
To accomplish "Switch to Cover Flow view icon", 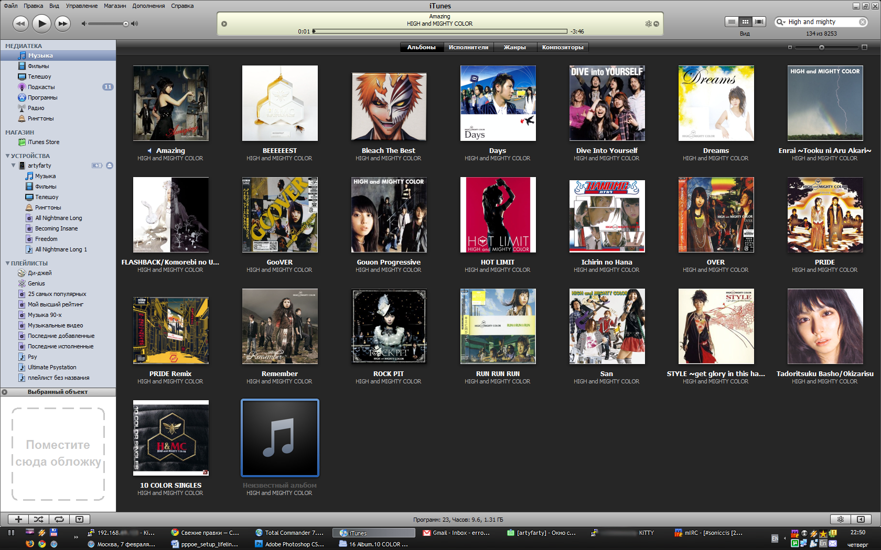I will tap(759, 21).
